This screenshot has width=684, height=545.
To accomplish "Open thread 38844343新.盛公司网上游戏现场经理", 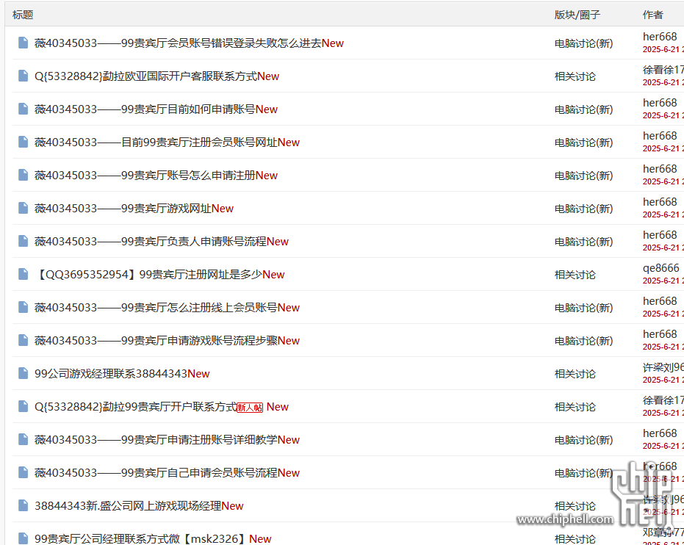I will click(x=128, y=506).
